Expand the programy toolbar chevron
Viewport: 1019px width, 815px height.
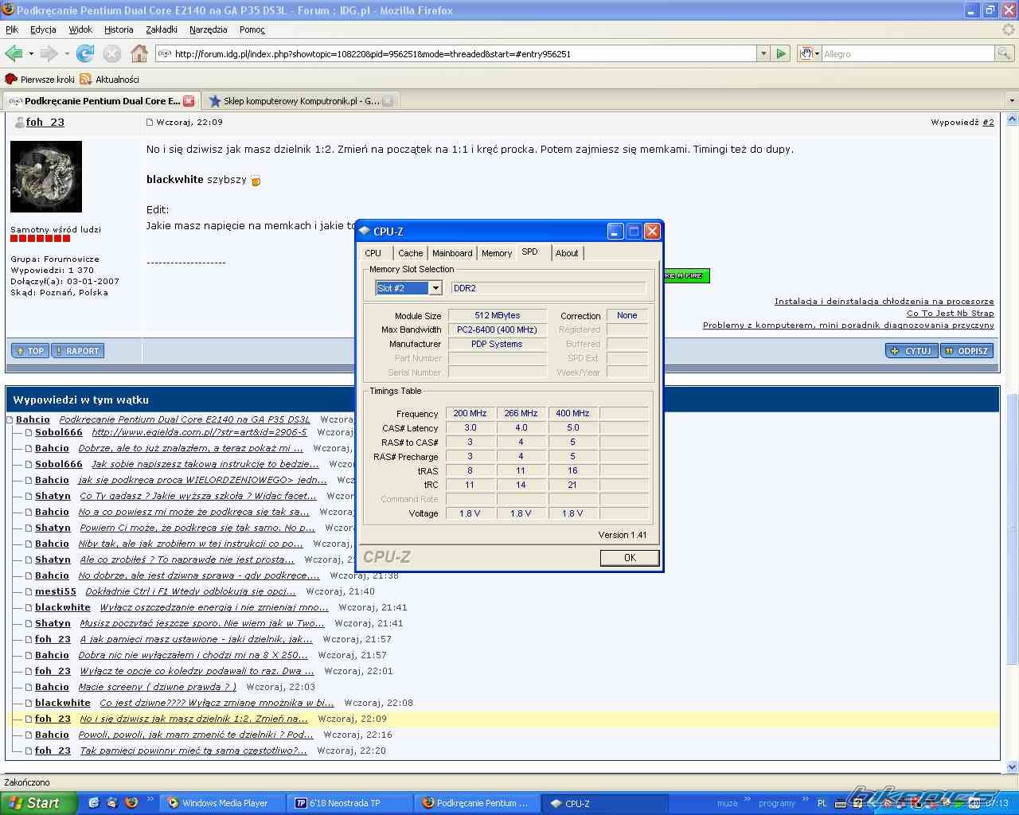coord(805,798)
